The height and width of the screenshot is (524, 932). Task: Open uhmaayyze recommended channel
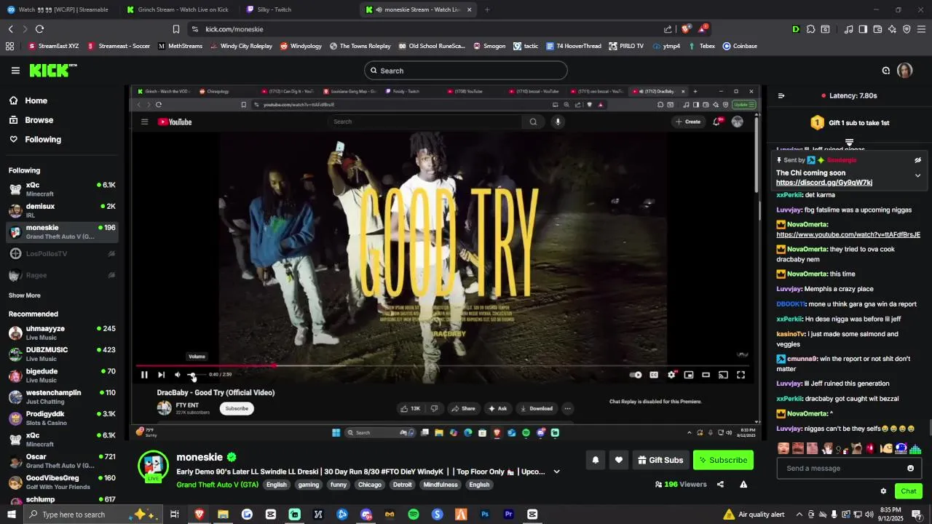pos(62,333)
